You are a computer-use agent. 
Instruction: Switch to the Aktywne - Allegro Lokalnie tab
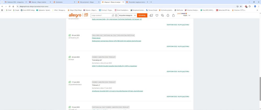[x=40, y=2]
